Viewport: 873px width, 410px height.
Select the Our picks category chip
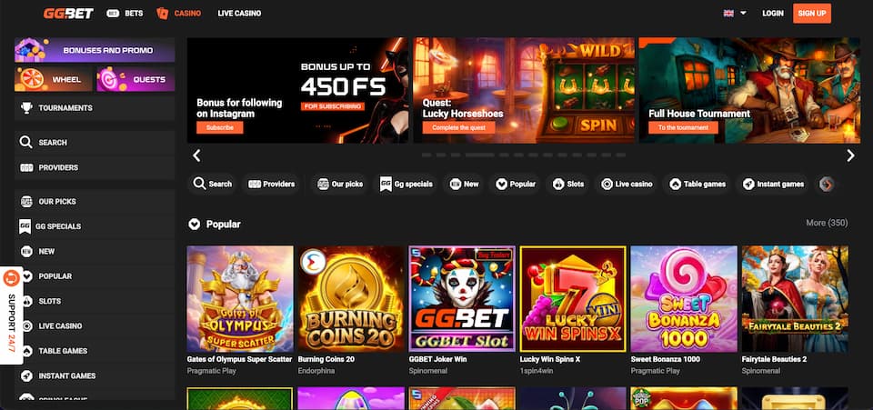(x=339, y=185)
